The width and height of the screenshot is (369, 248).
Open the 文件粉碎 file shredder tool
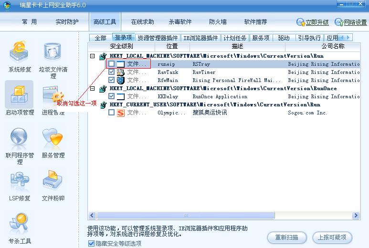tap(53, 186)
